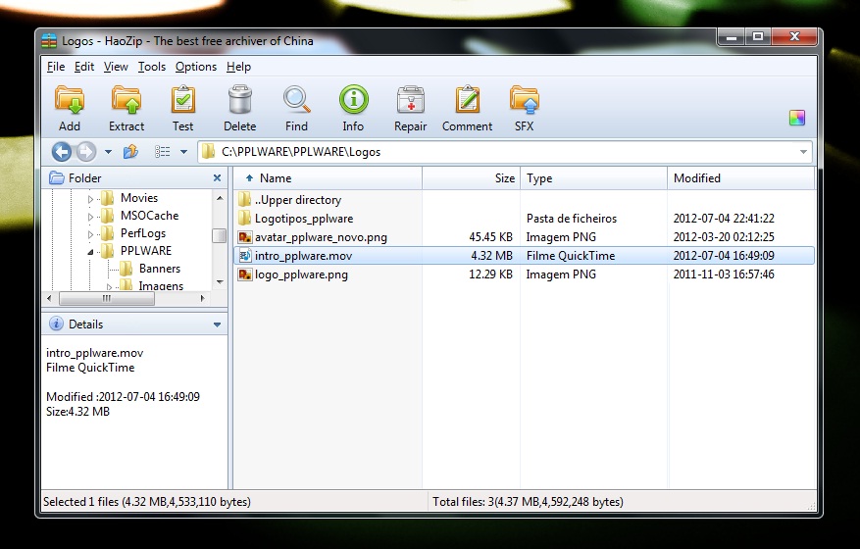Sort by the Size column header
This screenshot has width=860, height=549.
471,178
